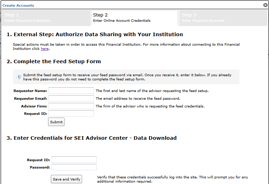Click the 'Requestor Name:' label
The image size is (269, 184).
point(31,91)
